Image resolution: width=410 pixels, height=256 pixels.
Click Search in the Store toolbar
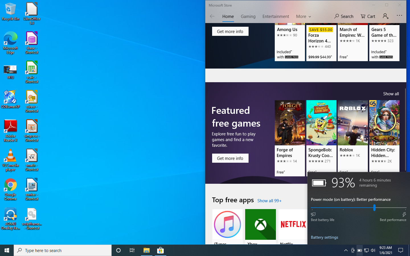[x=344, y=16]
